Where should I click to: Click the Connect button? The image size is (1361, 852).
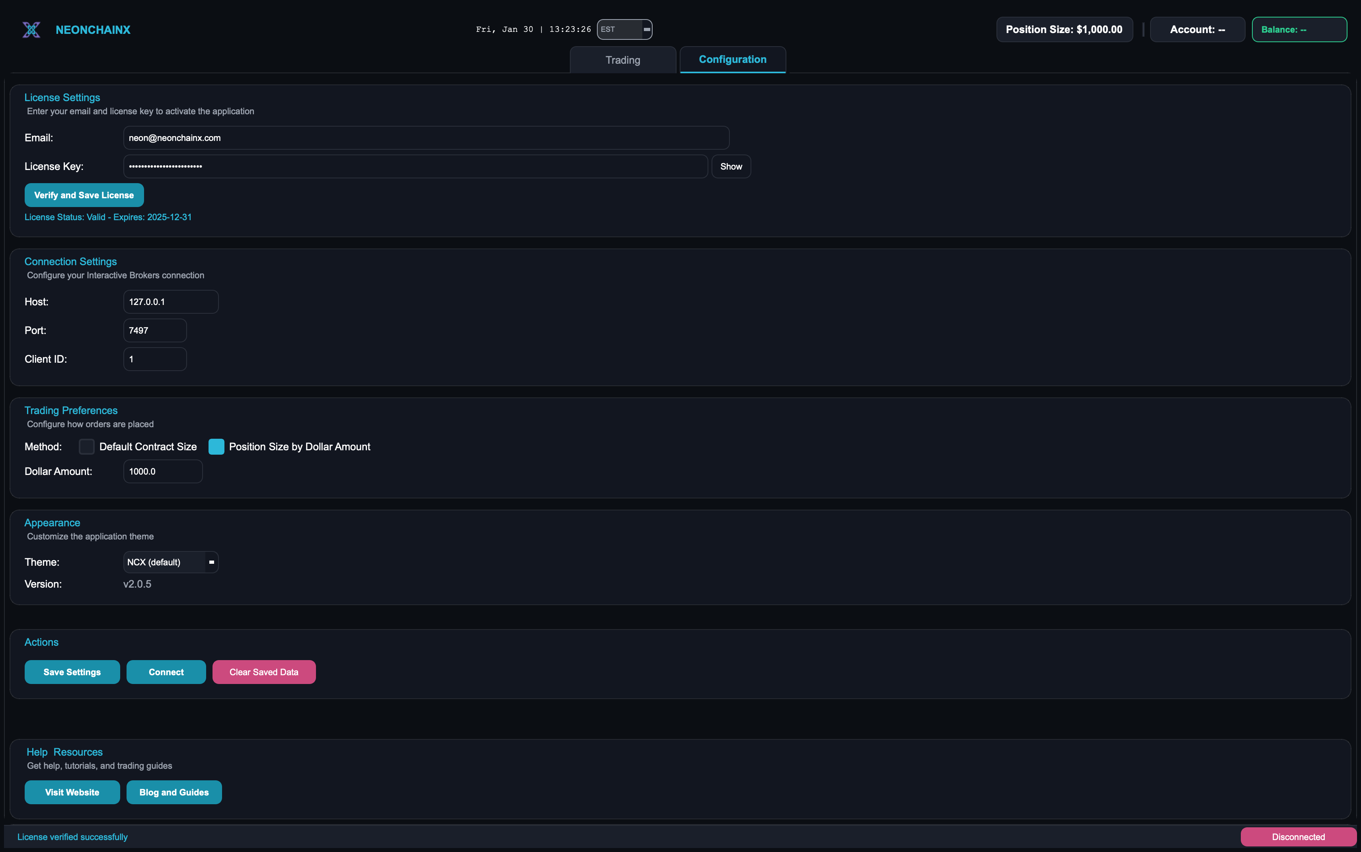[166, 672]
